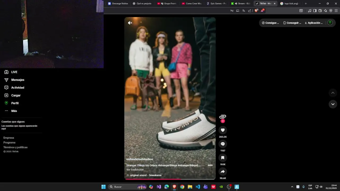
Task: Open the Windows Start menu
Action: coord(104,187)
